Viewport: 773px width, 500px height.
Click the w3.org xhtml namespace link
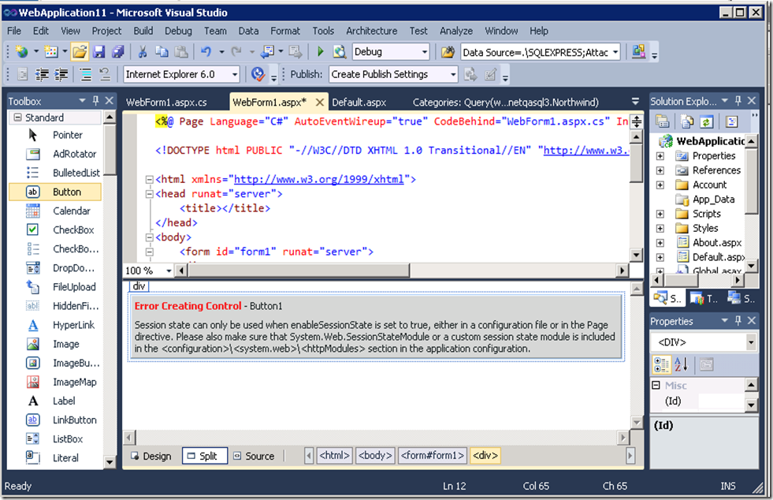click(318, 179)
